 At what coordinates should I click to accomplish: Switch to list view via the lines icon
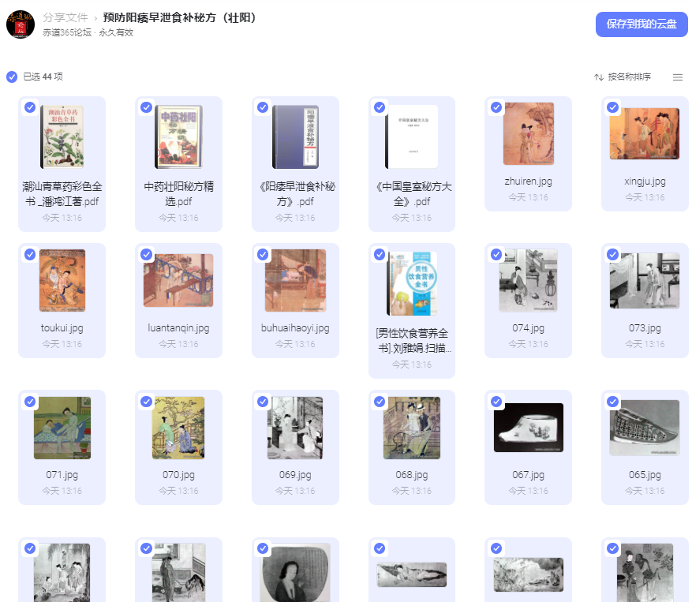pyautogui.click(x=678, y=77)
